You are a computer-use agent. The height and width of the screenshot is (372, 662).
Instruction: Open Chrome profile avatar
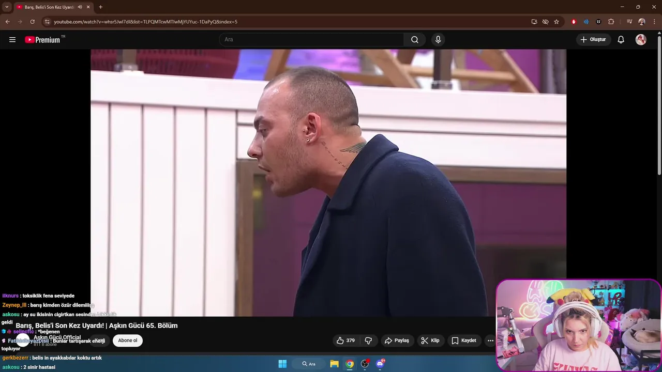coord(642,22)
